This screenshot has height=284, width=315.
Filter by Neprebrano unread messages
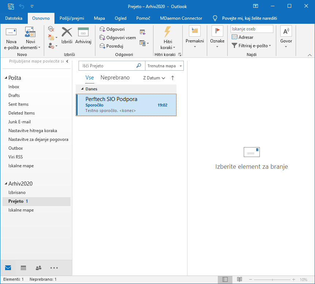(115, 78)
